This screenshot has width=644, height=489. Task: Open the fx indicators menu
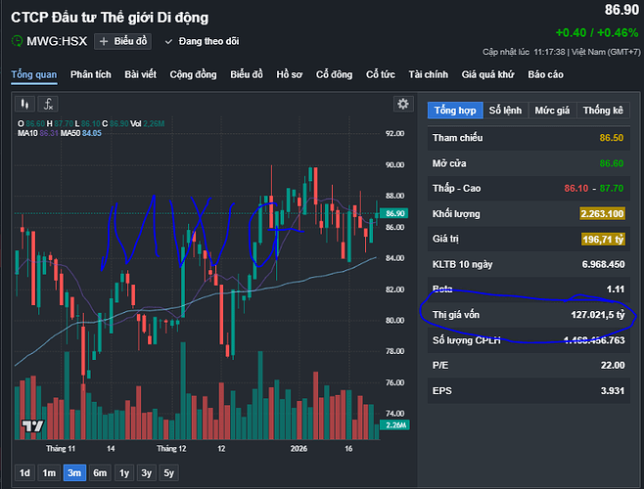(46, 103)
